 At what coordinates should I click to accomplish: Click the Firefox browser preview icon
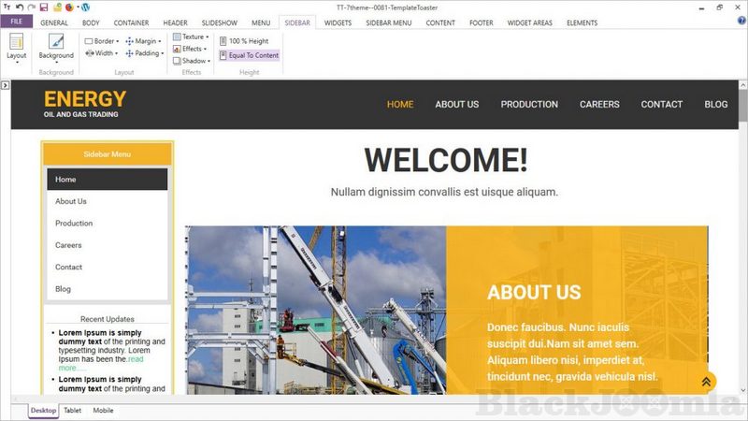tap(69, 7)
